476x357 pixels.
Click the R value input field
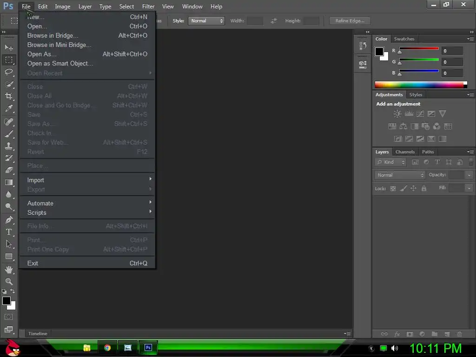click(452, 51)
